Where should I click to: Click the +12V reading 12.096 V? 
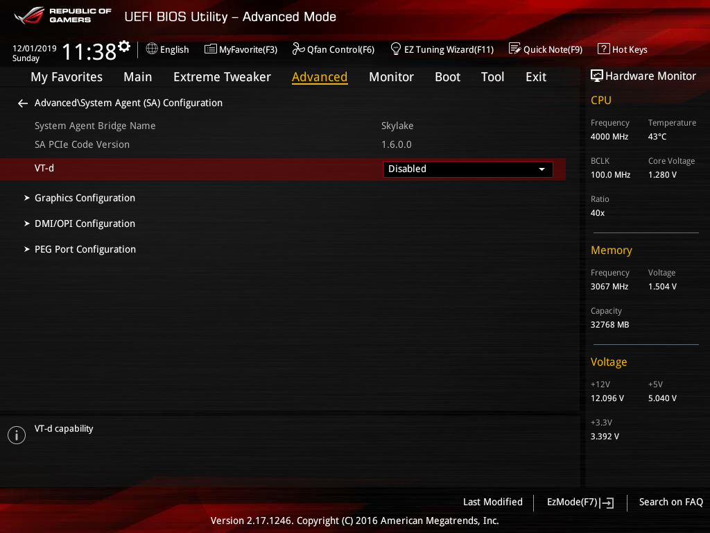click(x=607, y=398)
